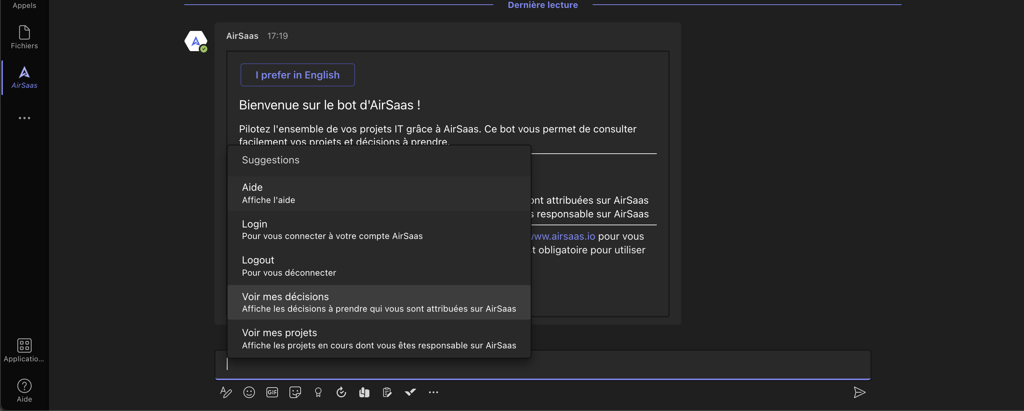Select the Aide suggestion

point(379,193)
